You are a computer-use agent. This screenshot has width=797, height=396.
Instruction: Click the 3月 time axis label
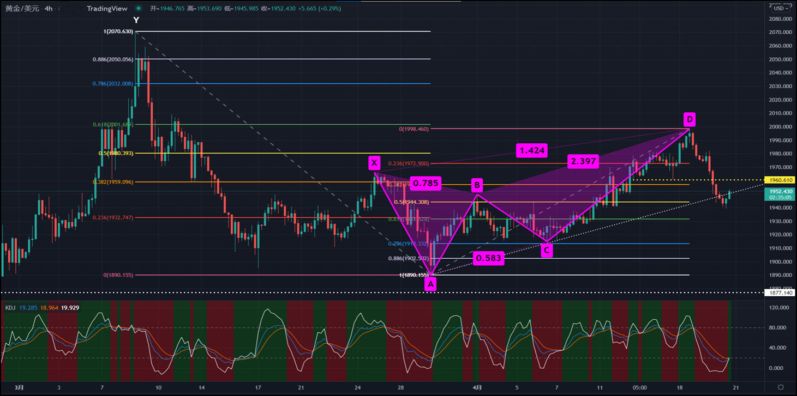[x=19, y=387]
